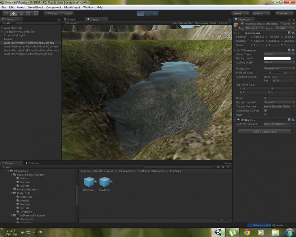
Task: Open the GameObject menu
Action: click(35, 7)
